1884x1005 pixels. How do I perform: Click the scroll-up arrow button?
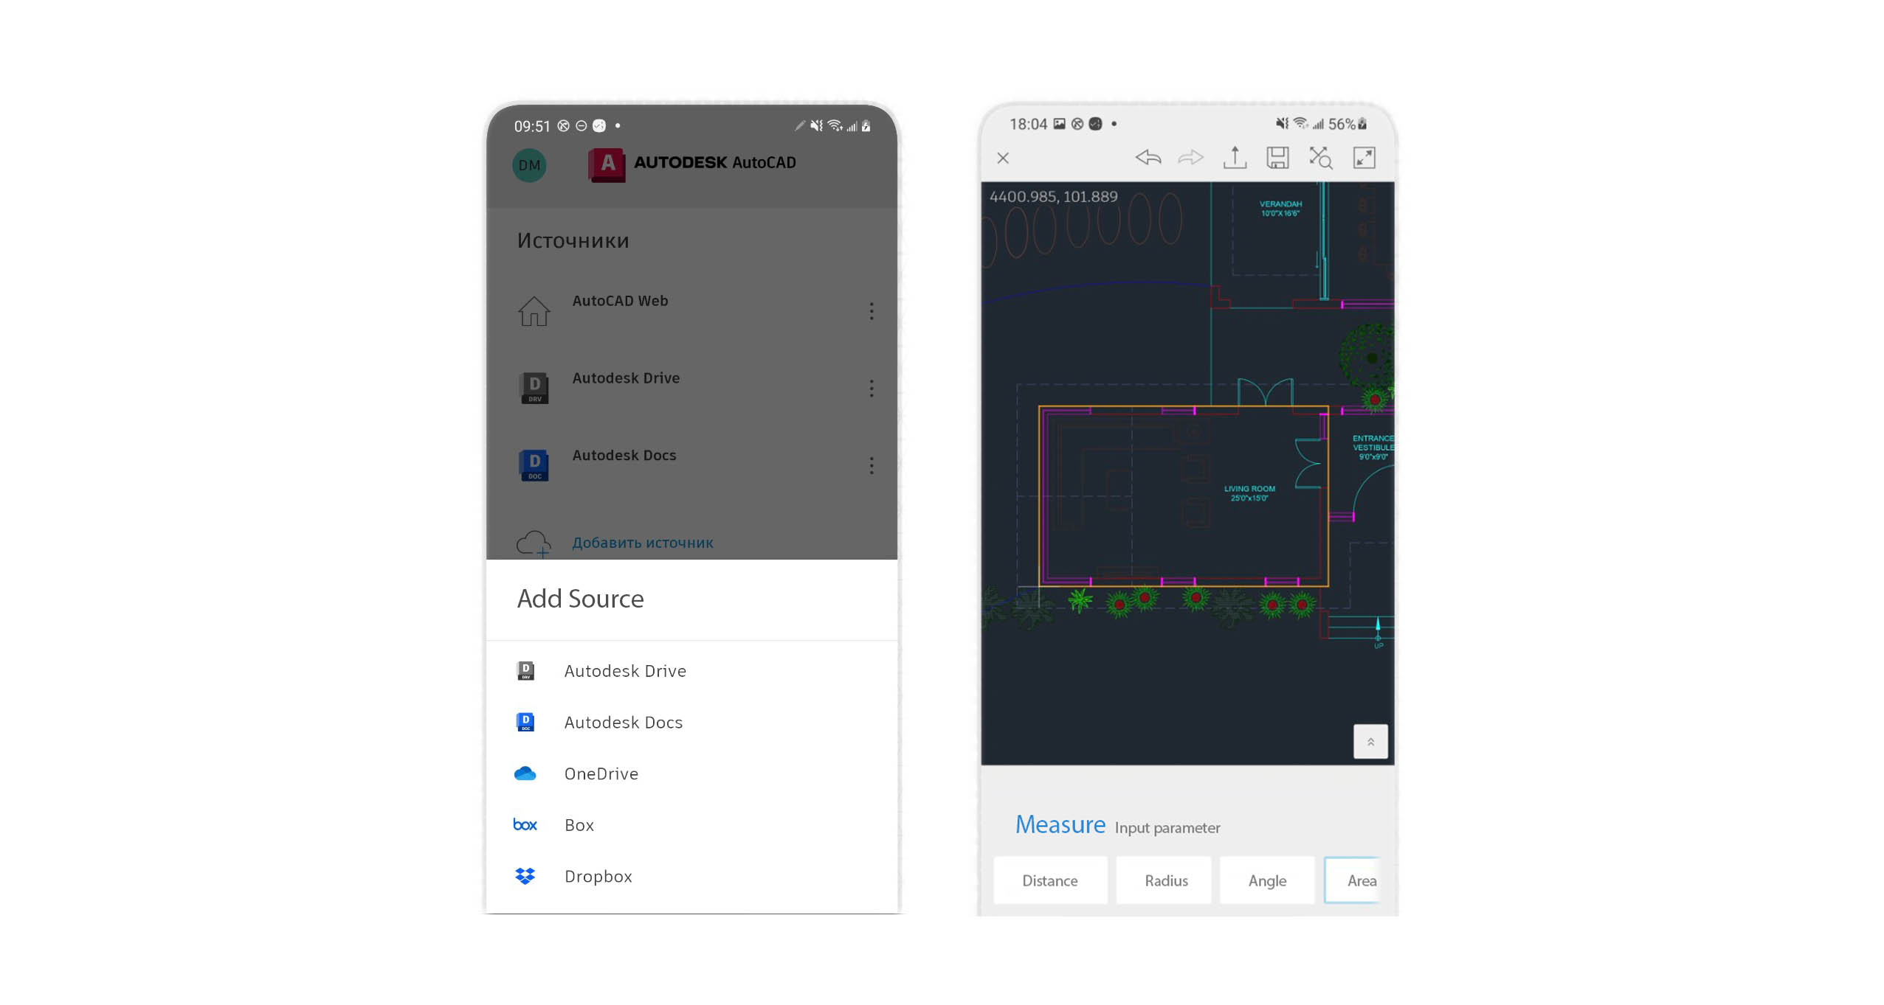point(1370,743)
